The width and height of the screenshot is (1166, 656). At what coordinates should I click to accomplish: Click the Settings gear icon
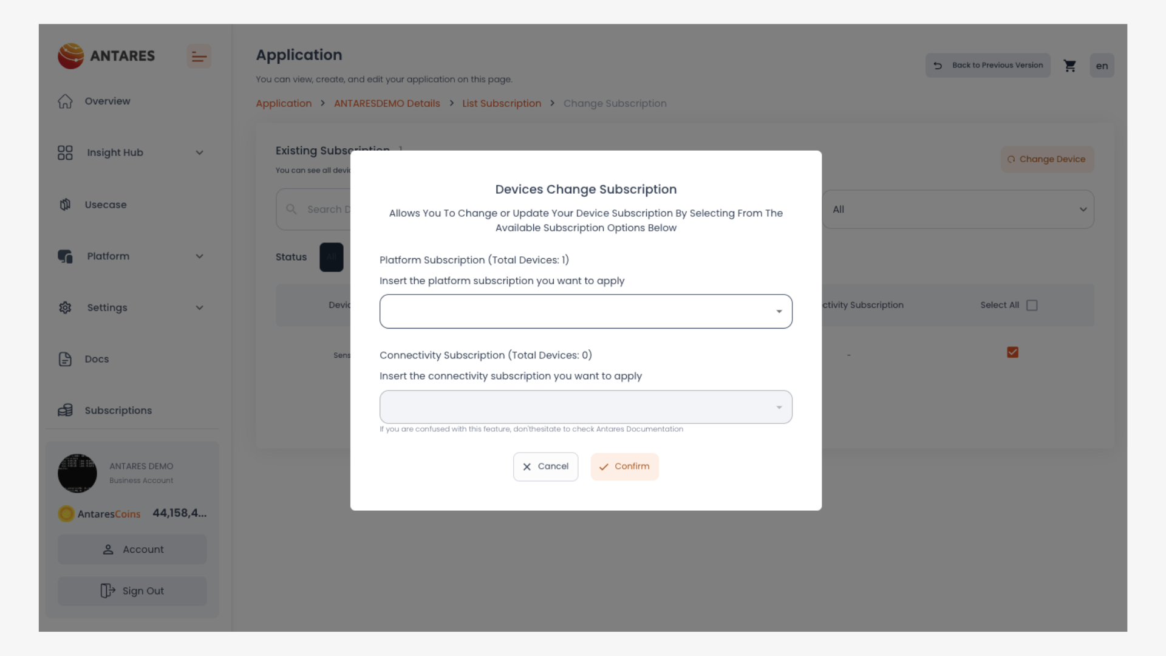click(x=65, y=308)
